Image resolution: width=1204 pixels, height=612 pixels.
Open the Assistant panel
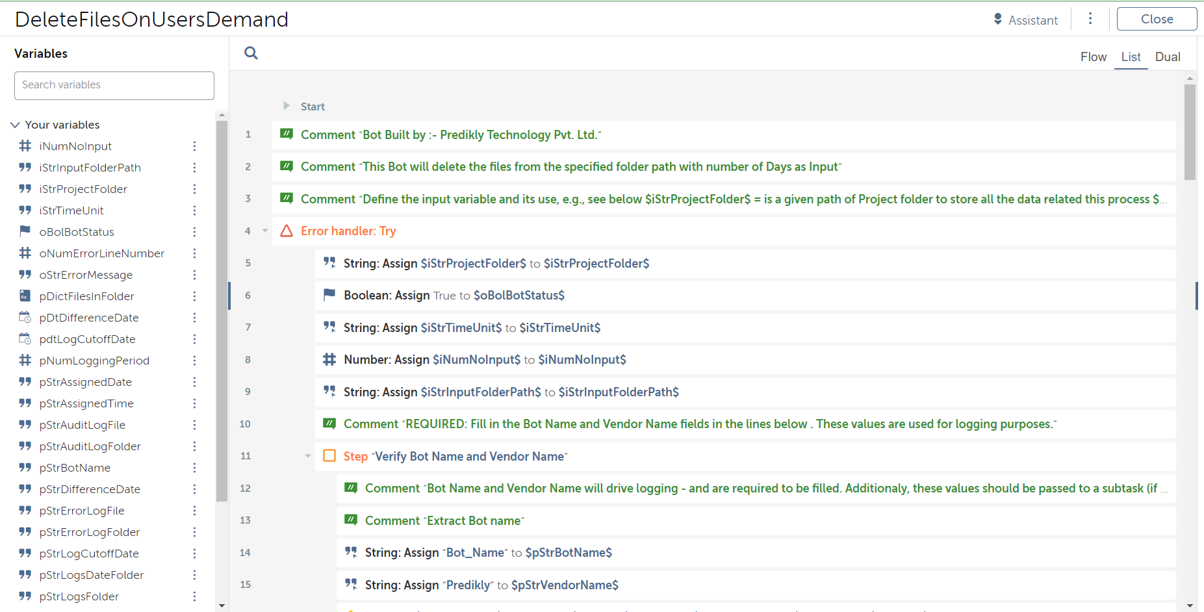[1025, 20]
